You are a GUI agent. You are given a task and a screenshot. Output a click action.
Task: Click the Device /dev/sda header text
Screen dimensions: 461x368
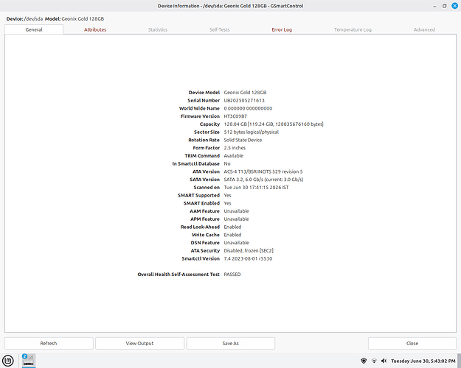tap(24, 19)
